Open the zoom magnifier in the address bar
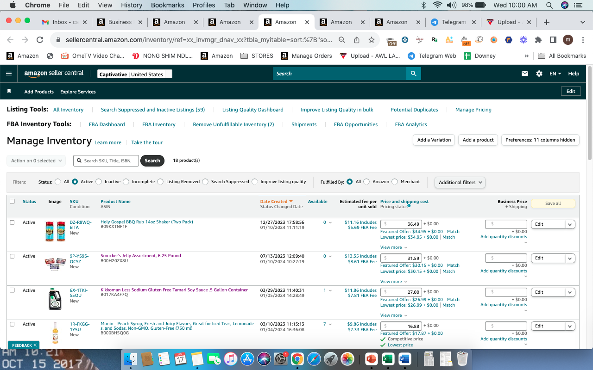Screen dimensions: 593x370 342,40
